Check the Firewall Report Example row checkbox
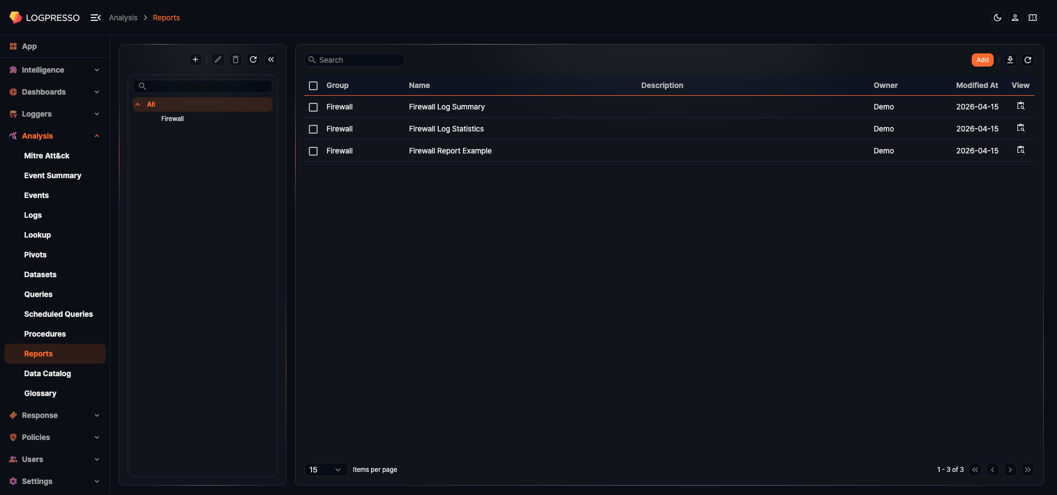The width and height of the screenshot is (1057, 495). (x=313, y=151)
